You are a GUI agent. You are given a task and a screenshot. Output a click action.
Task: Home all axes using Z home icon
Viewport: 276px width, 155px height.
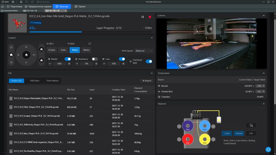pos(11,54)
